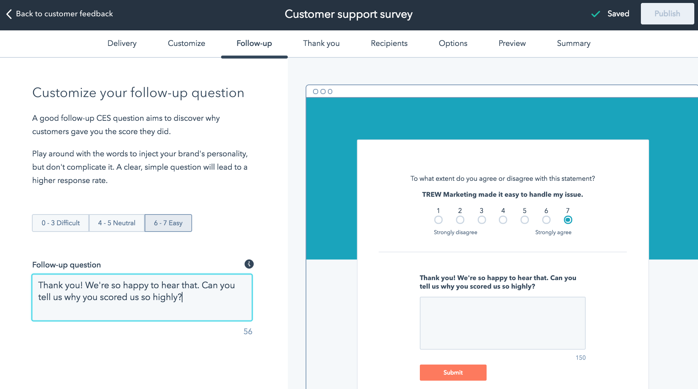
Task: Select the 6 - 7 Easy segment
Action: [x=168, y=223]
